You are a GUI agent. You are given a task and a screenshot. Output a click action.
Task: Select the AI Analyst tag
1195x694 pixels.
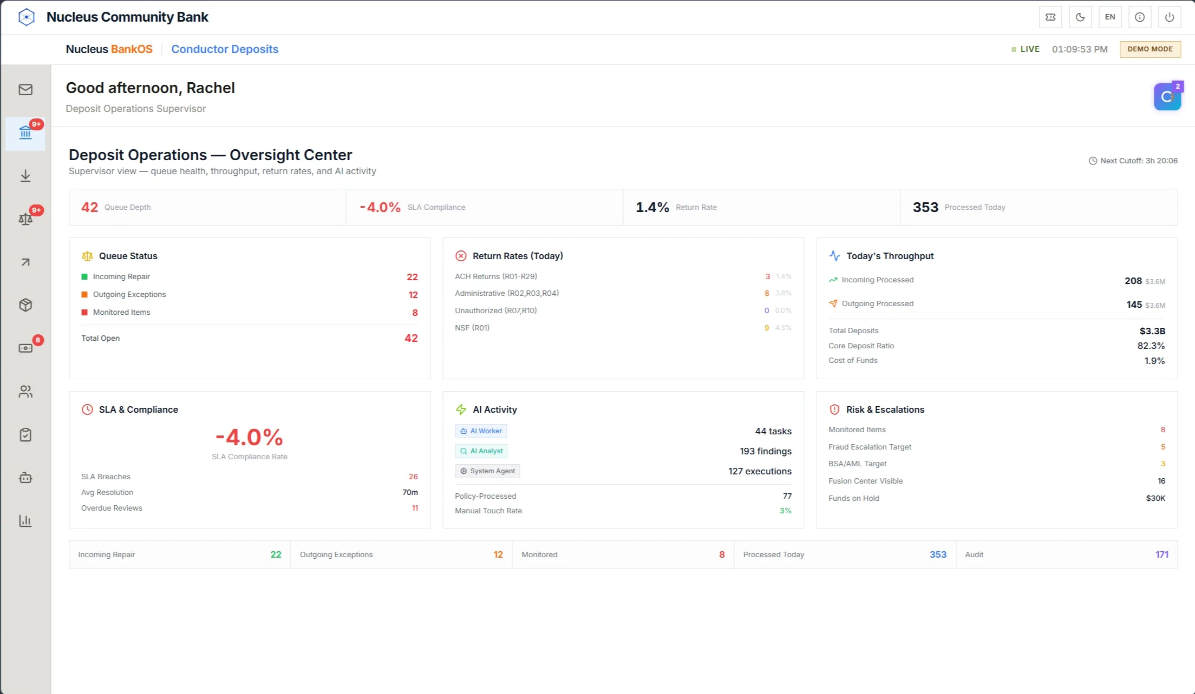pyautogui.click(x=481, y=451)
